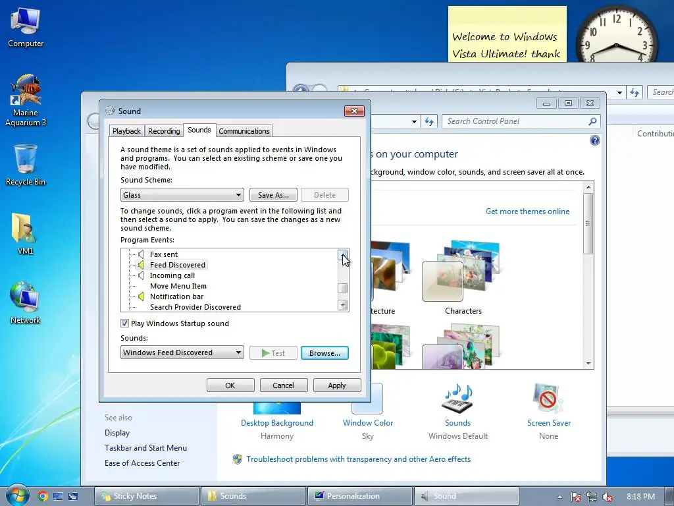
Task: Click the Test sound button
Action: point(273,353)
